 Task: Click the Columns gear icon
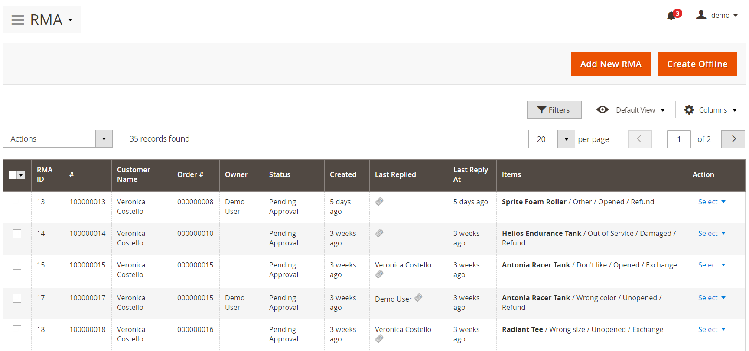(689, 110)
